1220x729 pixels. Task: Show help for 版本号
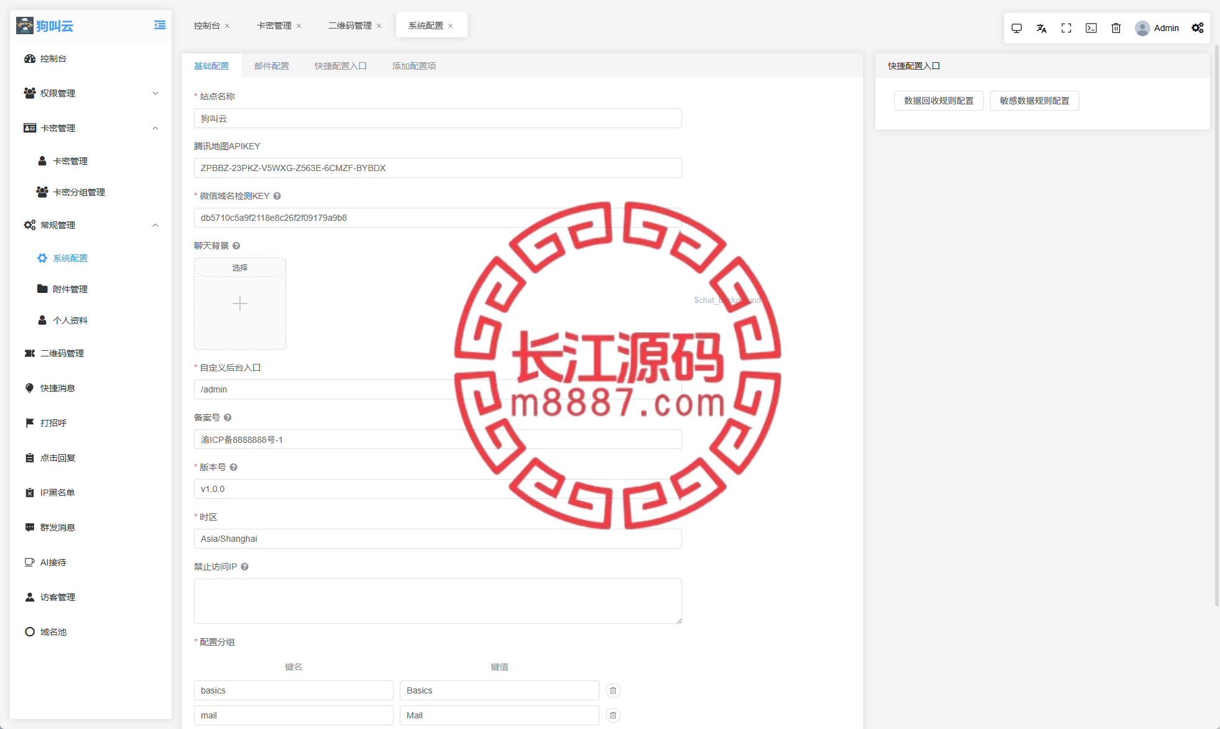pyautogui.click(x=234, y=467)
